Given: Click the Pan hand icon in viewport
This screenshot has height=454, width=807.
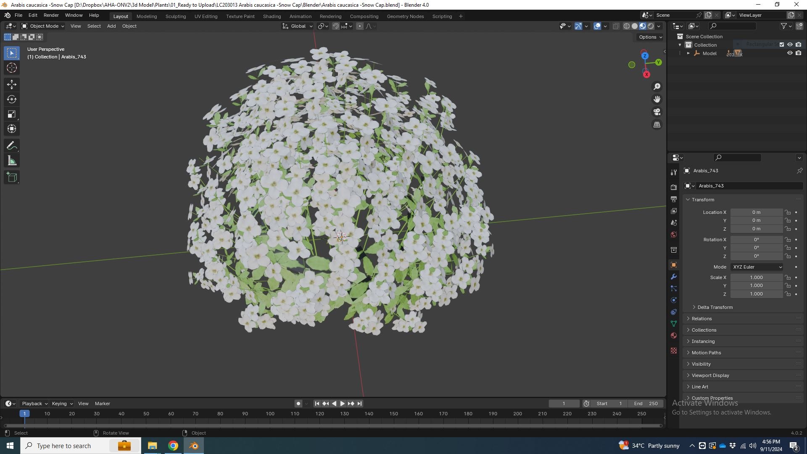Looking at the screenshot, I should pyautogui.click(x=657, y=99).
